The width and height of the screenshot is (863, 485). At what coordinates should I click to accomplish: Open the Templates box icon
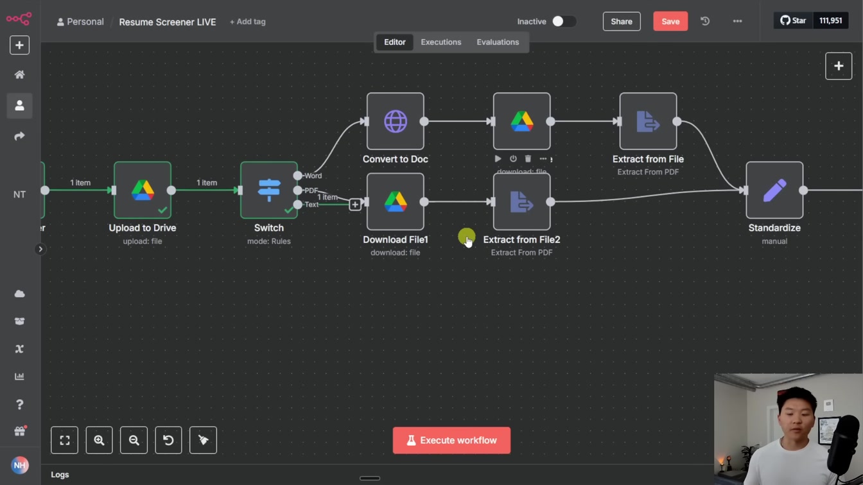[19, 321]
